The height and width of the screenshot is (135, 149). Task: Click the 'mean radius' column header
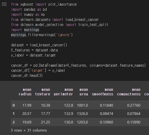[x=25, y=92]
